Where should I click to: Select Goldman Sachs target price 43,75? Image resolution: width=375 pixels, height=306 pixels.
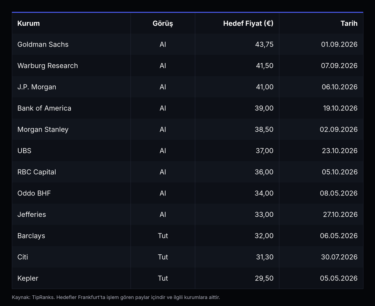click(264, 44)
